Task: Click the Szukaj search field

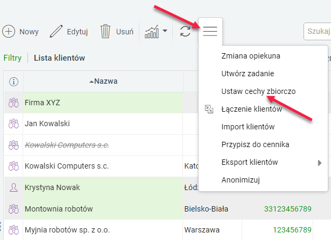Action: tap(318, 31)
